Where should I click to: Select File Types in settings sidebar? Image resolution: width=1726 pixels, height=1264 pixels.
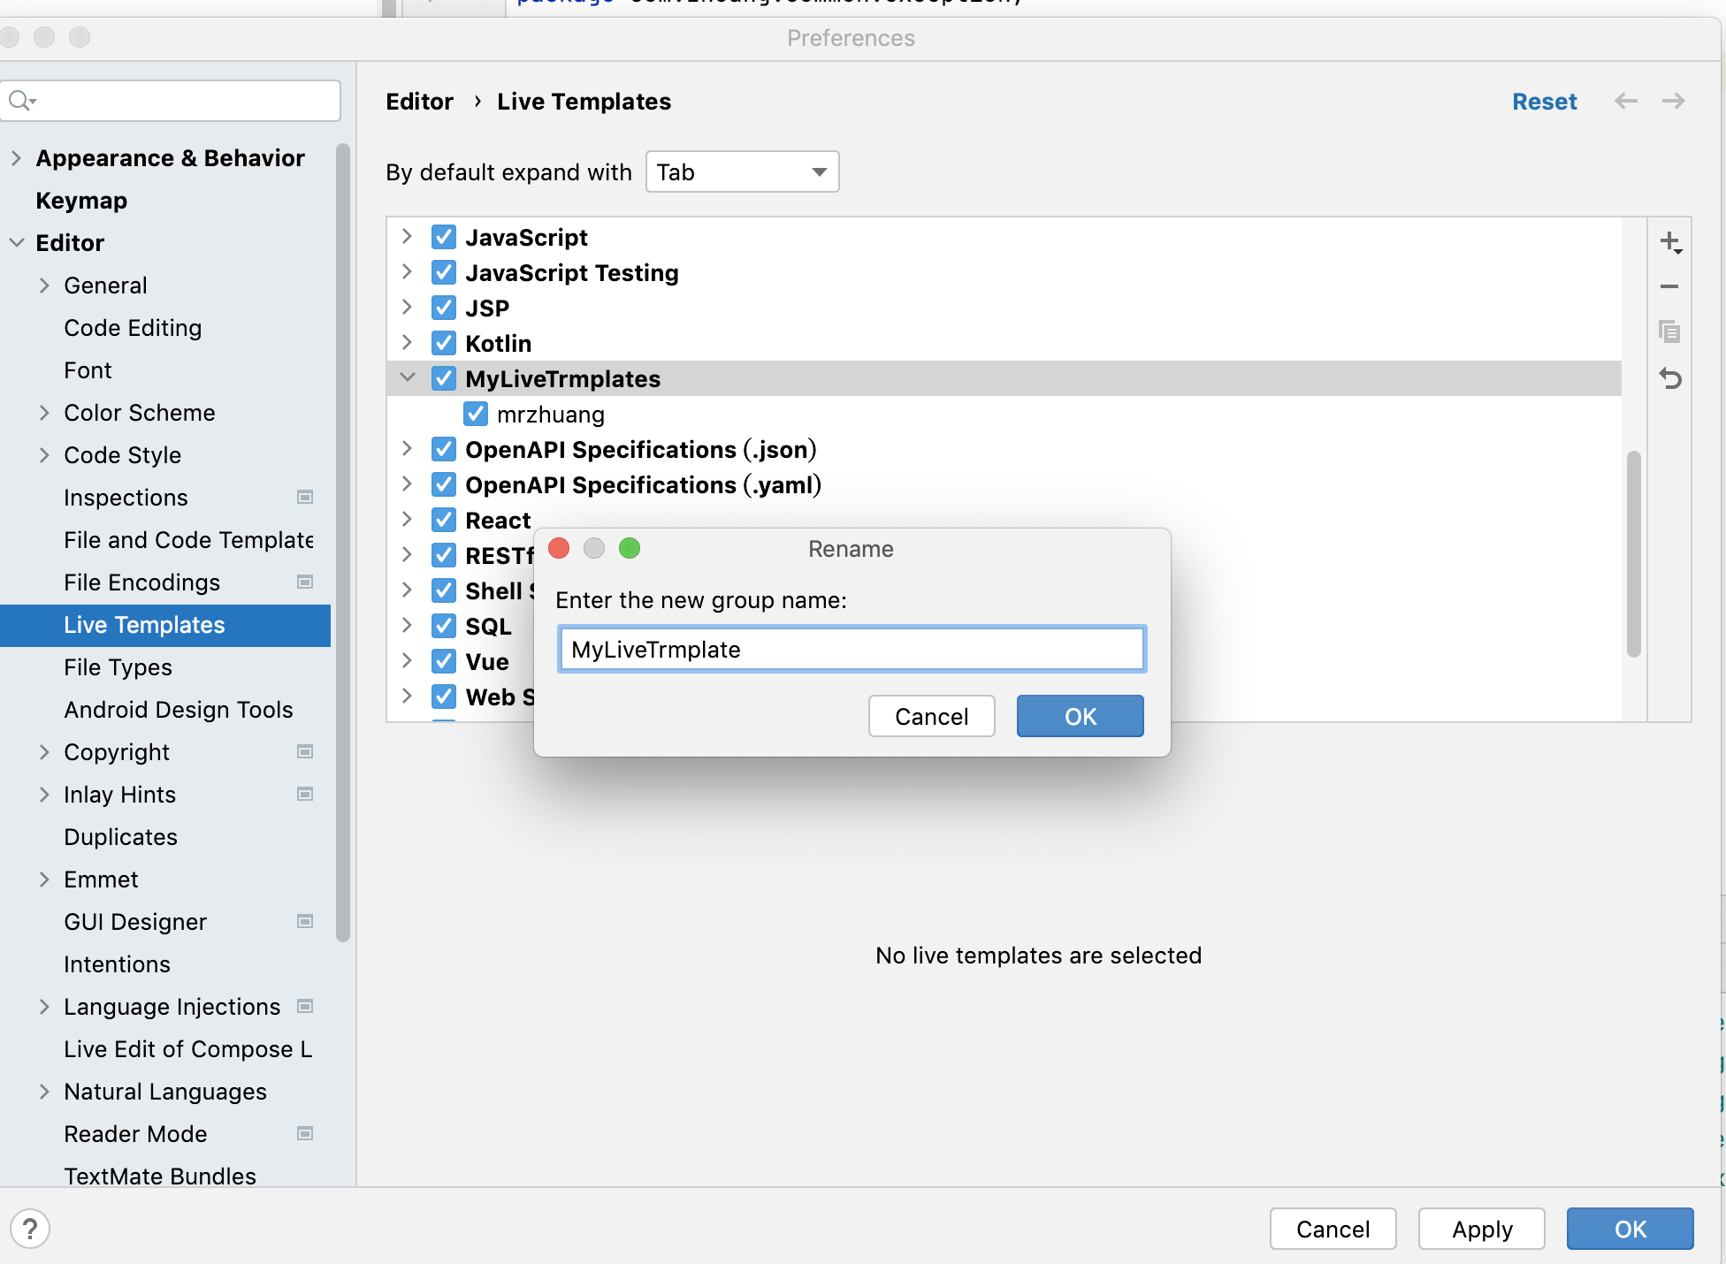pyautogui.click(x=118, y=667)
